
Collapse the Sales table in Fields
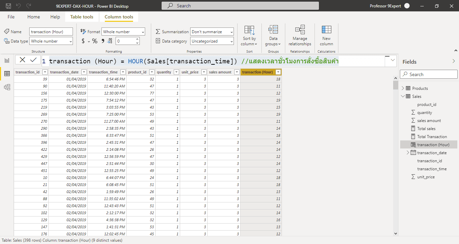pos(403,97)
